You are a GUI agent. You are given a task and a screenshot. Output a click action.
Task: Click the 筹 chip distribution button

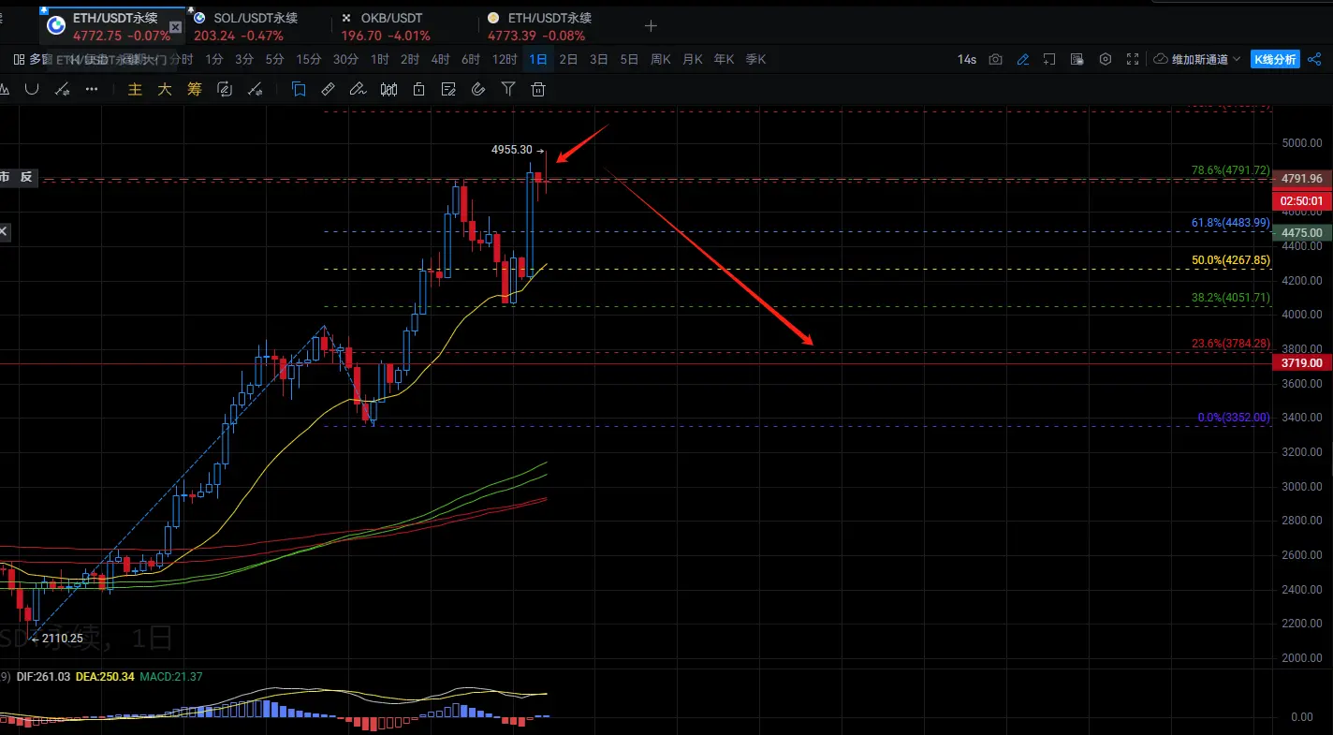coord(195,89)
